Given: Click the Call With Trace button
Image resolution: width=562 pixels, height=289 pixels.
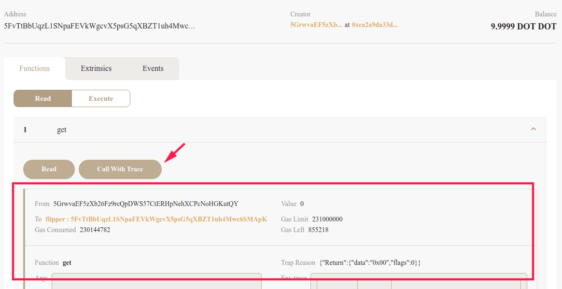Looking at the screenshot, I should [x=120, y=169].
